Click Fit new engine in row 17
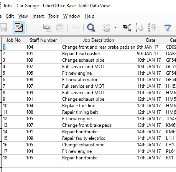Screen dimensions: 176x172 [x=99, y=151]
